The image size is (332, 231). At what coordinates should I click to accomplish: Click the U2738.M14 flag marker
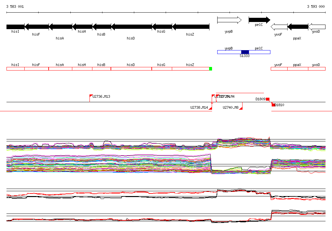tap(210, 108)
